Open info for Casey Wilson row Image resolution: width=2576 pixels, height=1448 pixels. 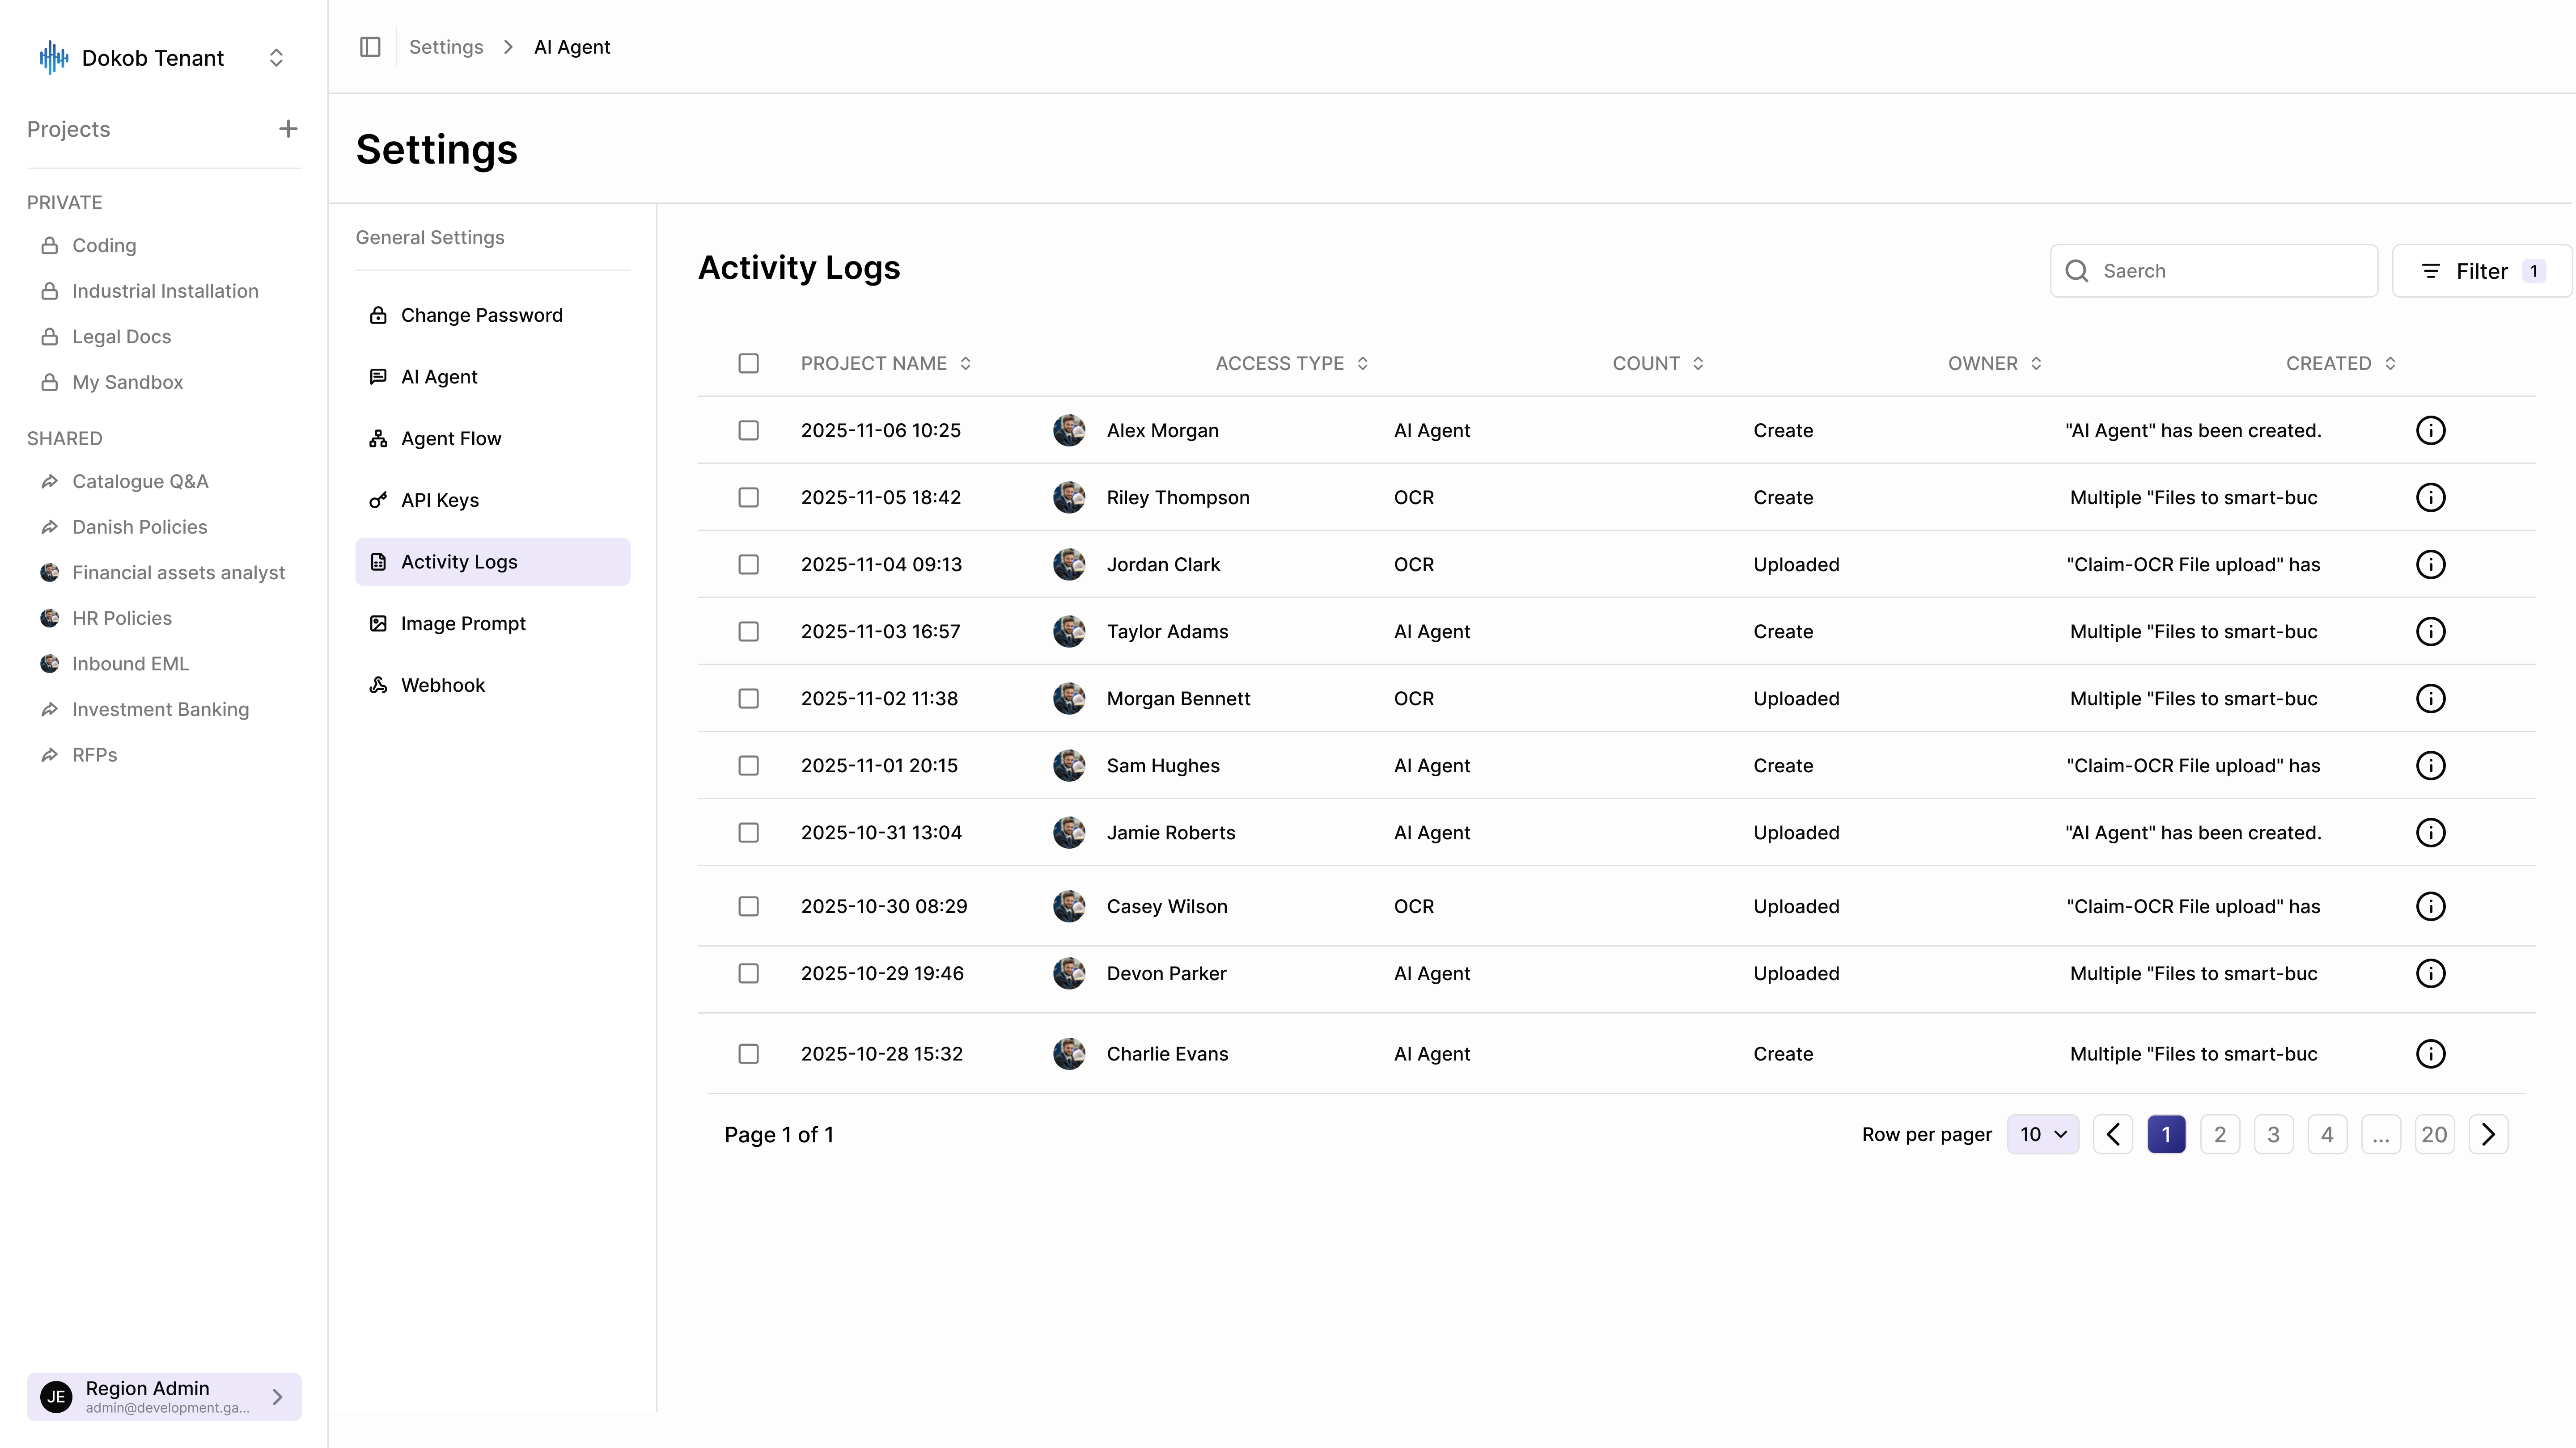2430,906
